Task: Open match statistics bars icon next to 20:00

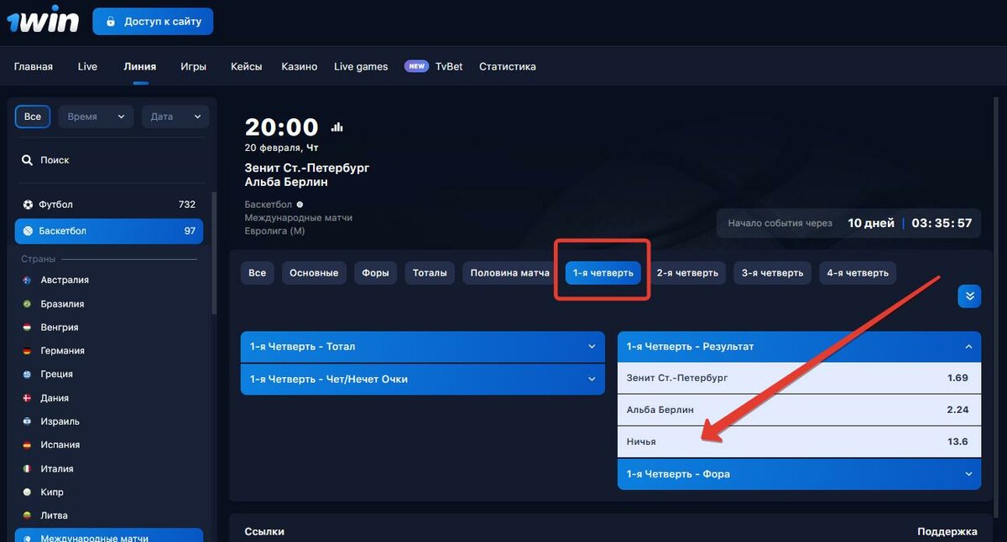Action: pos(337,127)
